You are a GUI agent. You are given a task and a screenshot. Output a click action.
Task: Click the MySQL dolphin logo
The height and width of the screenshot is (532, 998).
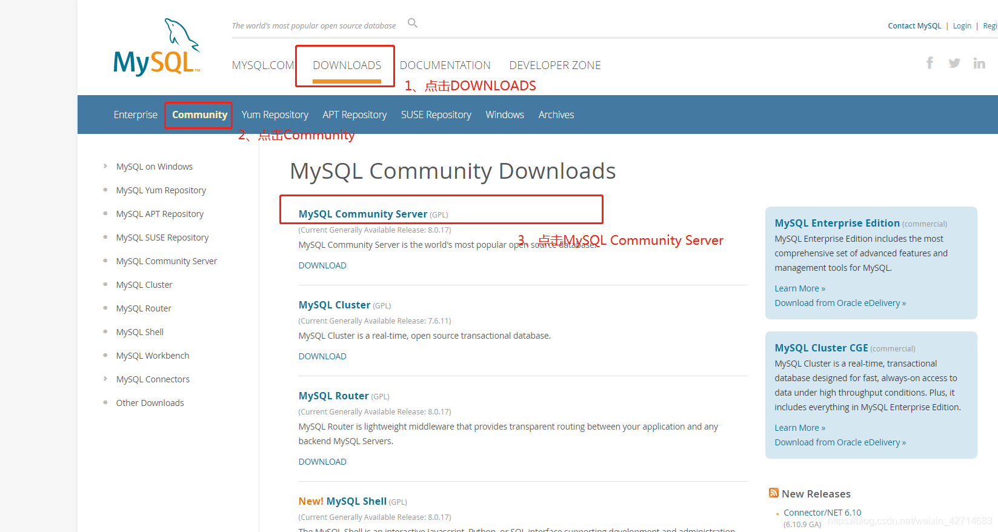[x=157, y=47]
